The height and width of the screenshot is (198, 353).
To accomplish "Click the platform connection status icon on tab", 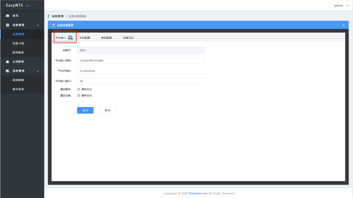I will [70, 38].
